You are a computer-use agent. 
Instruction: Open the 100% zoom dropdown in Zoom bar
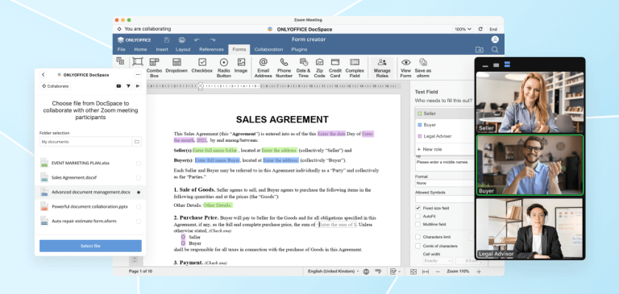pyautogui.click(x=463, y=29)
